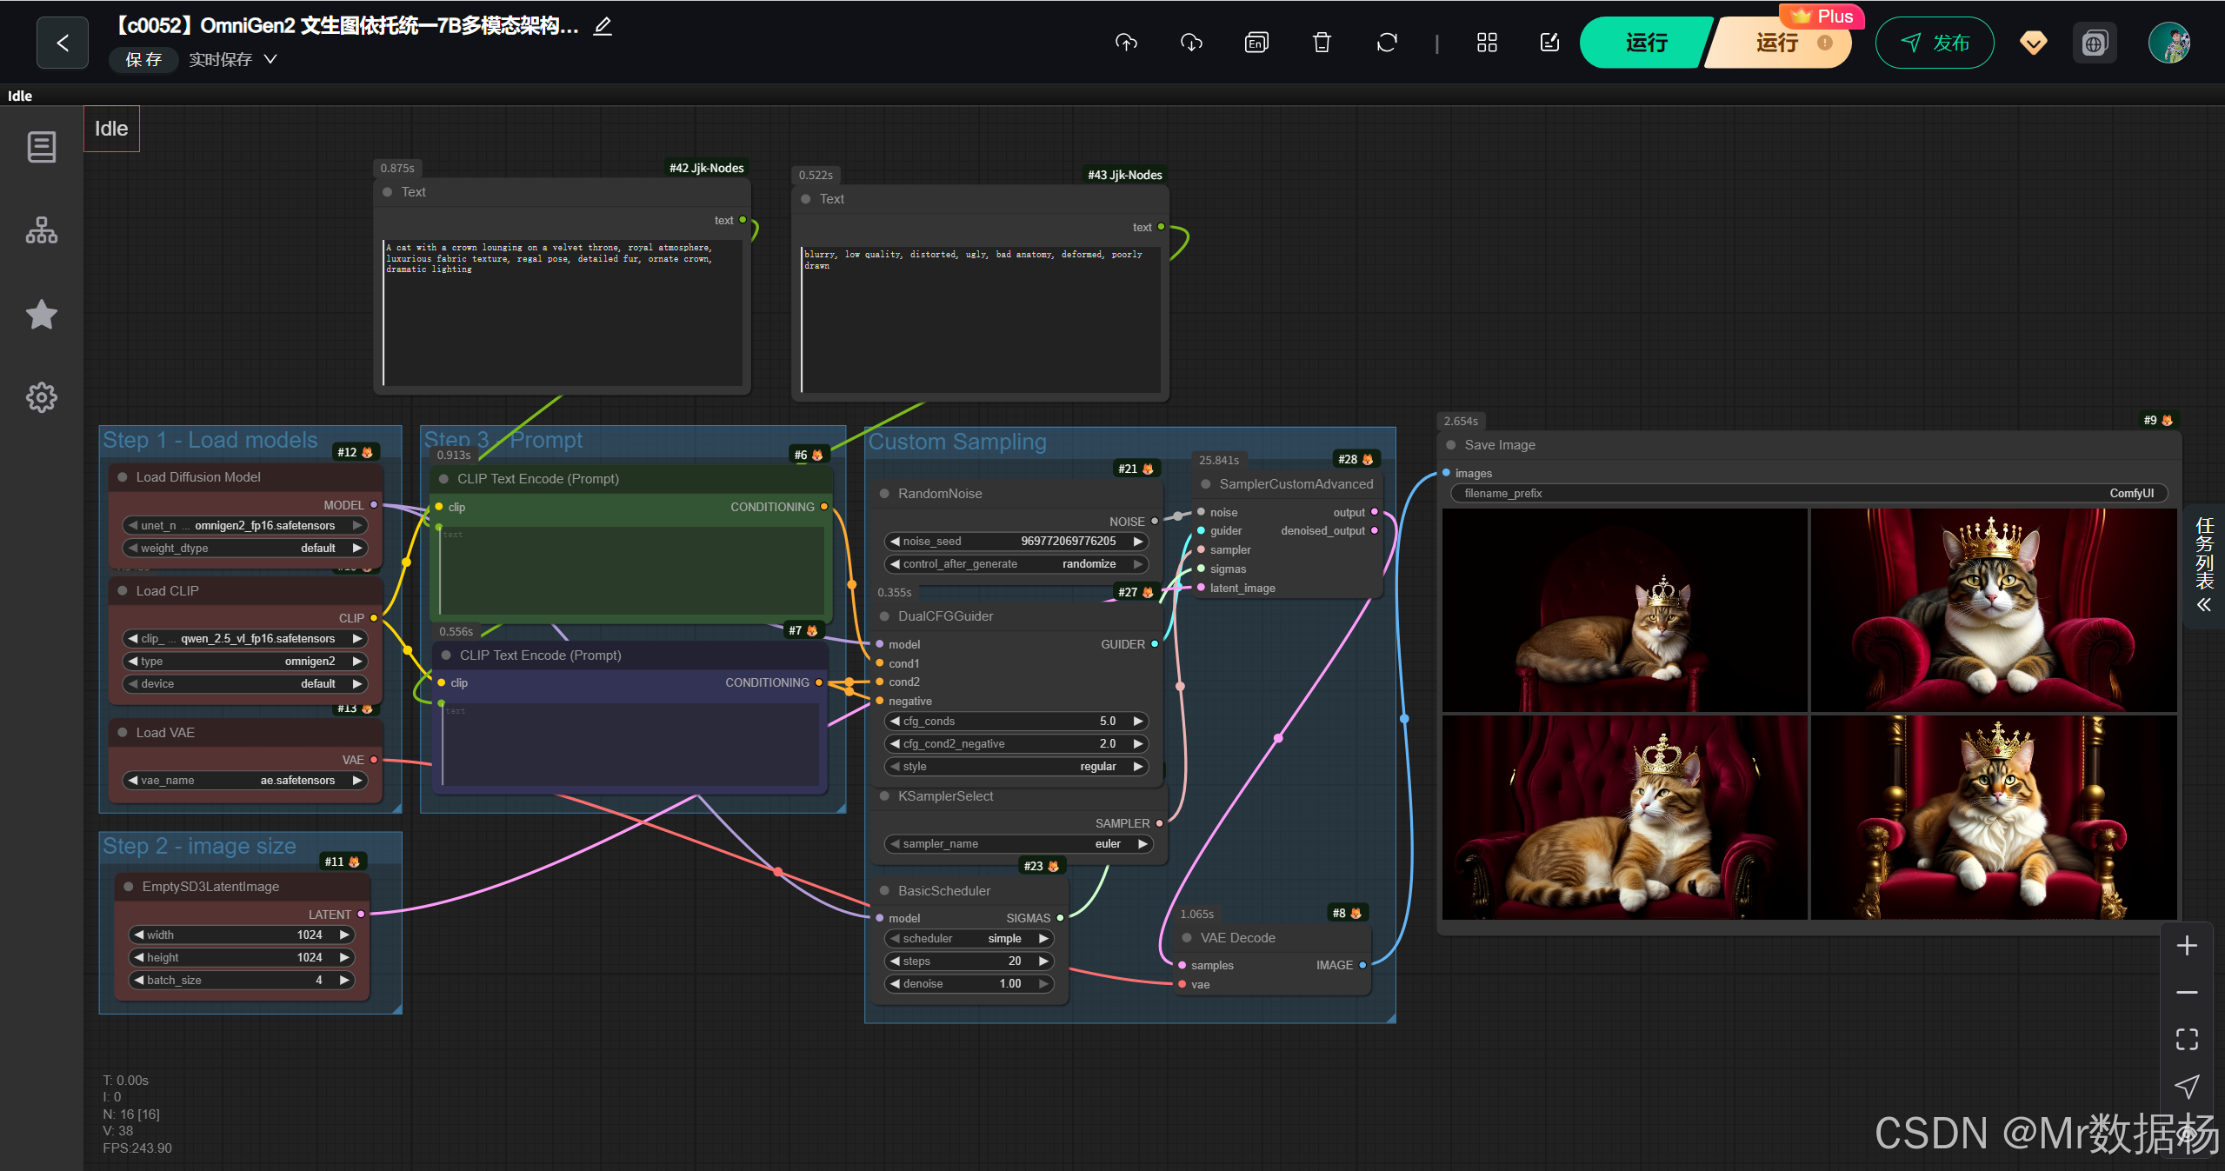Expand the 任务列表 side tab
Viewport: 2225px width, 1171px height.
coord(2204,565)
